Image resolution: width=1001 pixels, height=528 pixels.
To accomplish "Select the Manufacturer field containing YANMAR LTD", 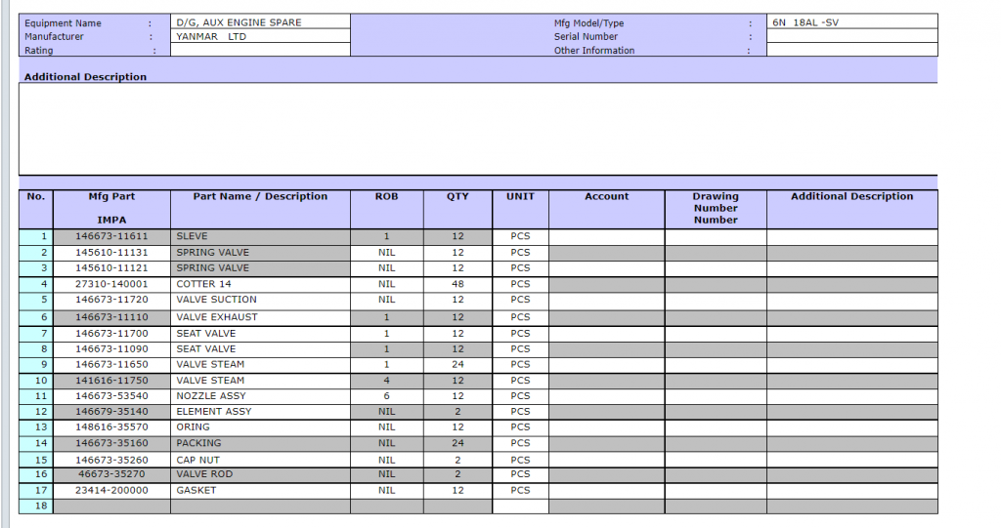I will tap(259, 36).
